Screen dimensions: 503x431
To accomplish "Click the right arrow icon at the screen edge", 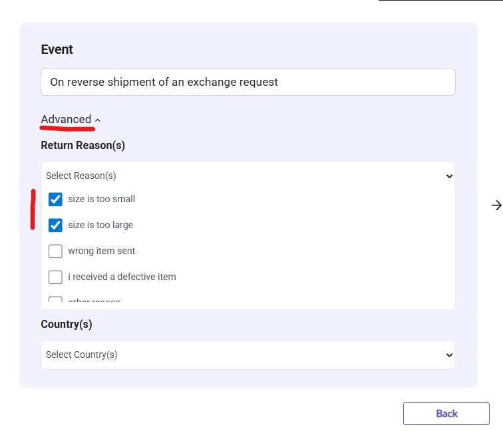I will pyautogui.click(x=496, y=206).
